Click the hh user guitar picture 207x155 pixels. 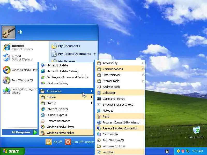click(x=9, y=32)
